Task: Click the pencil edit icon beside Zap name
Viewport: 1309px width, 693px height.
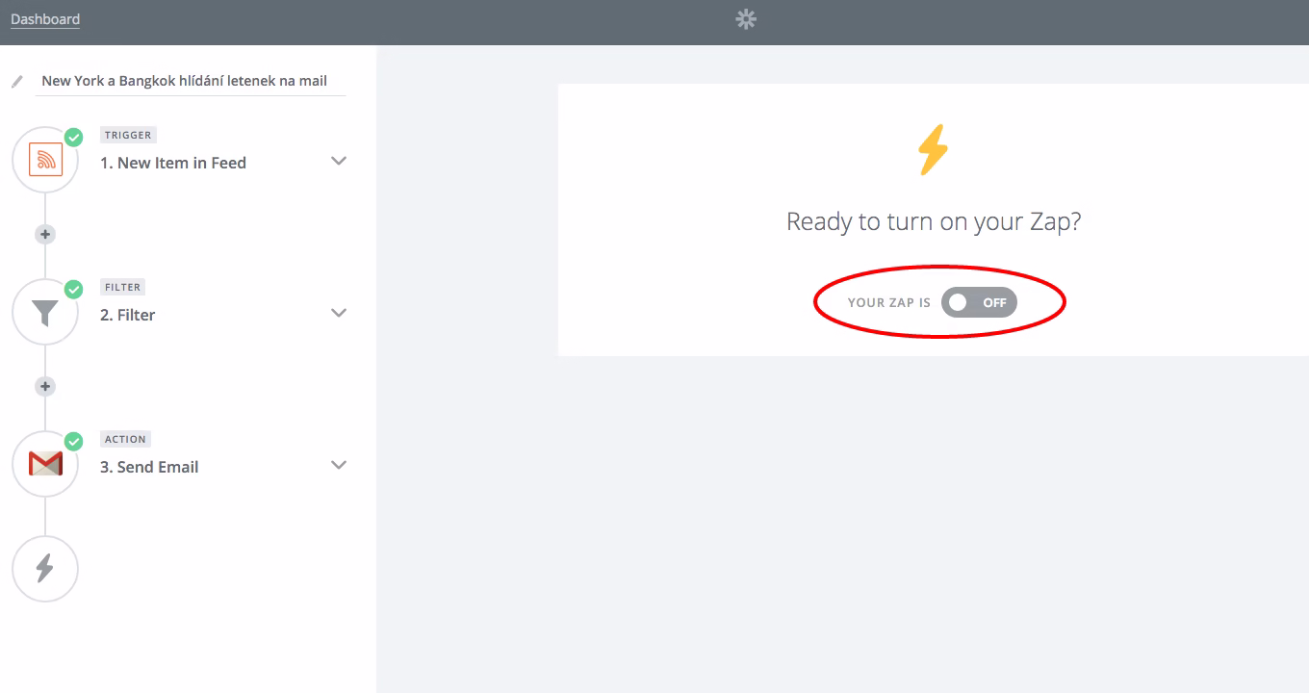Action: [x=17, y=82]
